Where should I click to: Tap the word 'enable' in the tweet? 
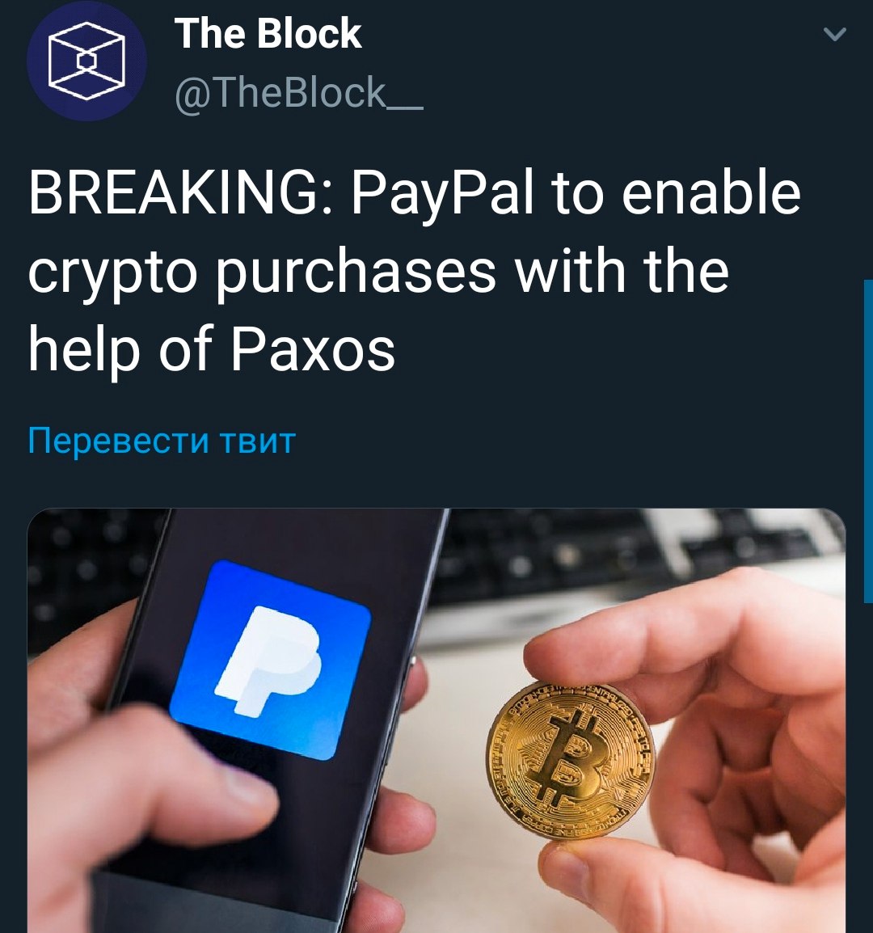(711, 193)
